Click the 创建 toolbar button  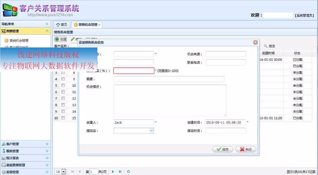click(x=61, y=39)
